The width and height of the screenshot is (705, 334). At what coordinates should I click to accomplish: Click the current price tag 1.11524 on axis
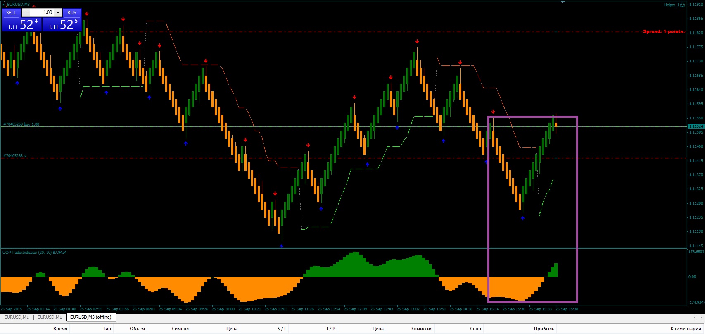(696, 126)
